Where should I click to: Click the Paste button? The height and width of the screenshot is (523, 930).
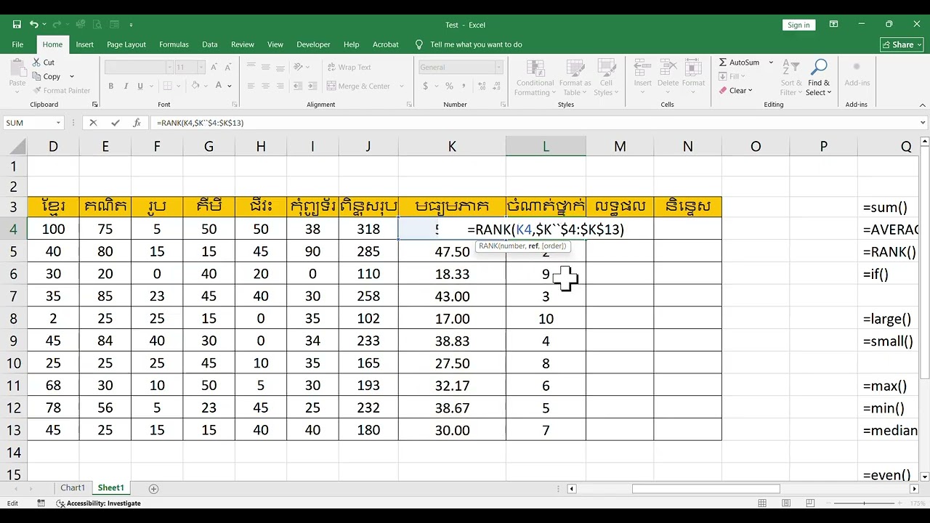[17, 75]
